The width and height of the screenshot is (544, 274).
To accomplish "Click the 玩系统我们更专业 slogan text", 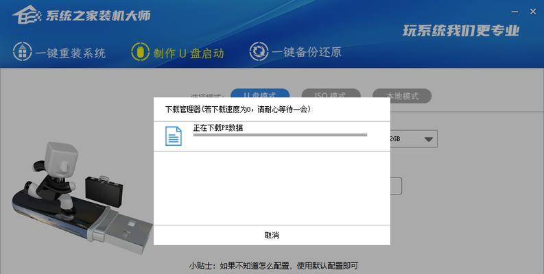I will (461, 31).
